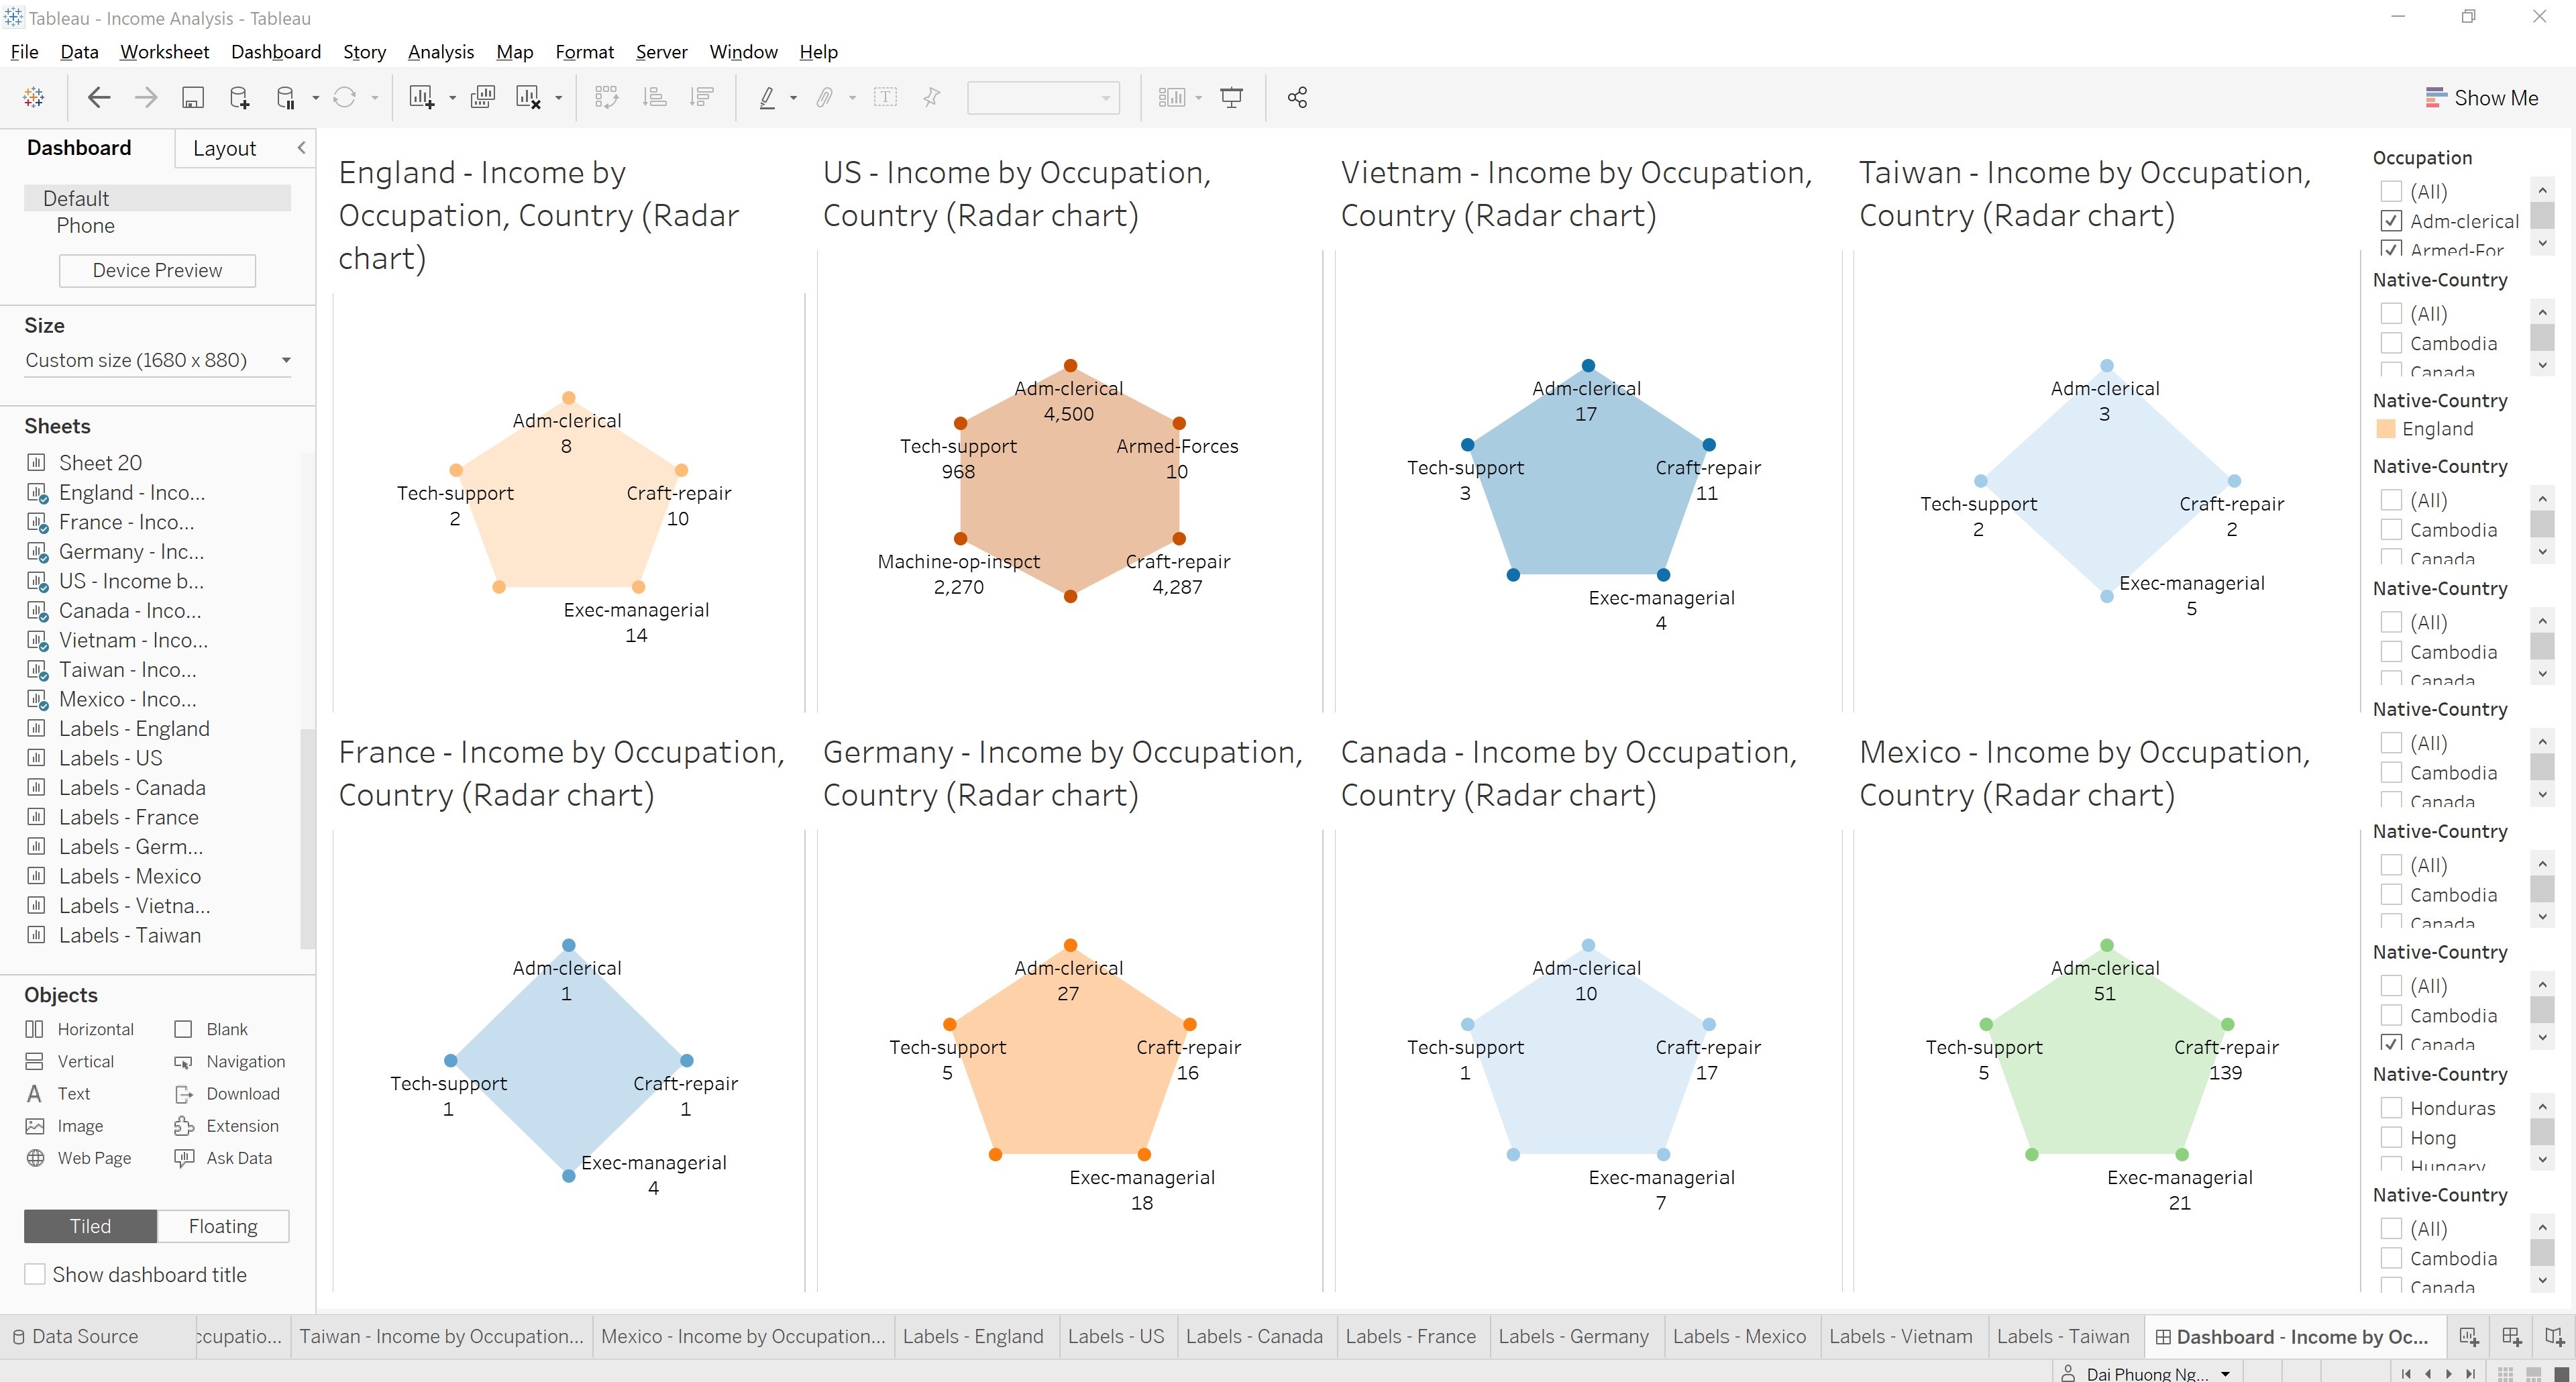
Task: Open the Analysis menu
Action: [x=441, y=52]
